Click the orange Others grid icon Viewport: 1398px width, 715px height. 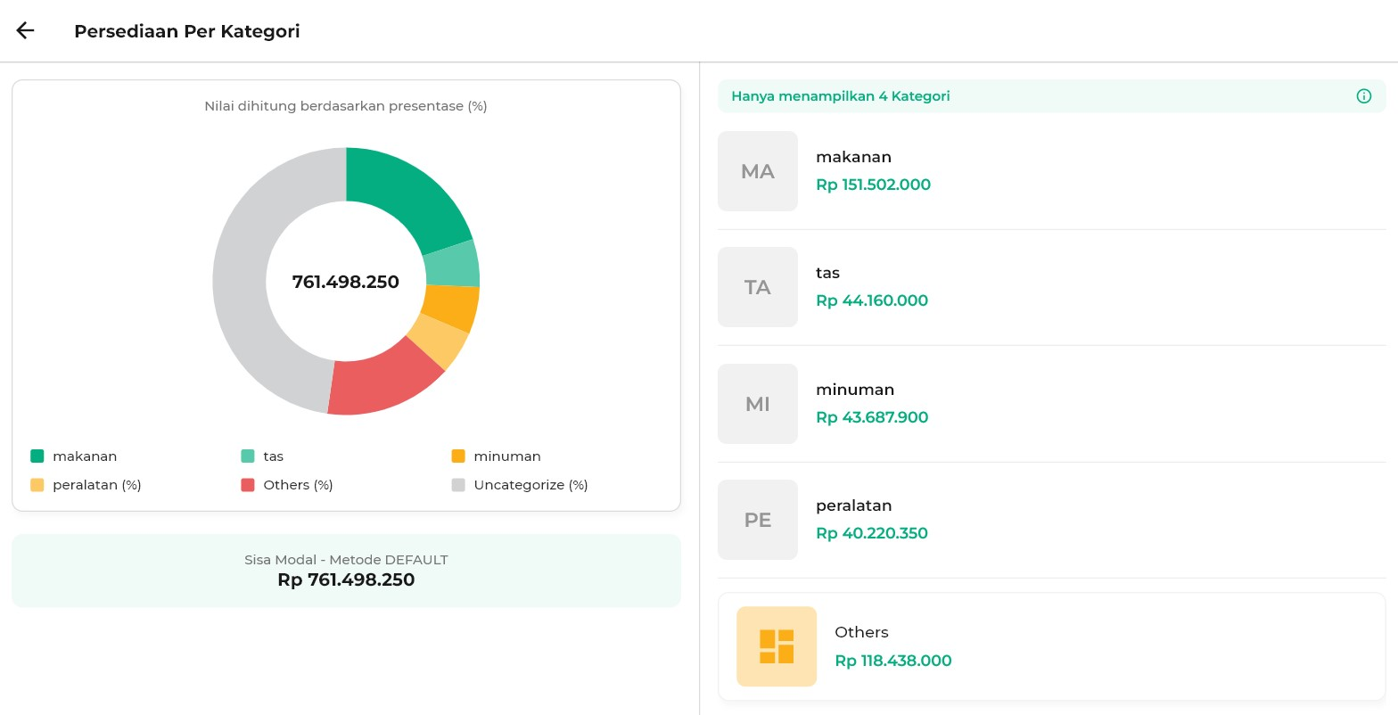(776, 646)
